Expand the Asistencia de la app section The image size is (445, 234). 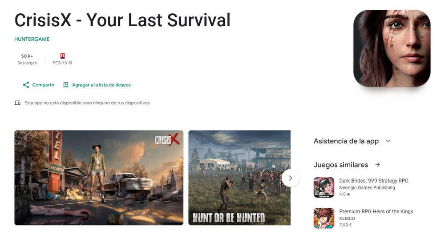coord(388,141)
